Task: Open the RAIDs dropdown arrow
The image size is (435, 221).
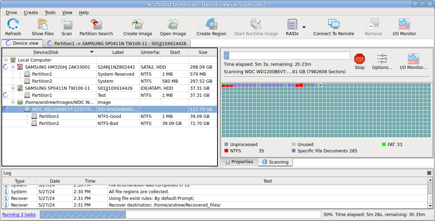Action: coord(304,27)
